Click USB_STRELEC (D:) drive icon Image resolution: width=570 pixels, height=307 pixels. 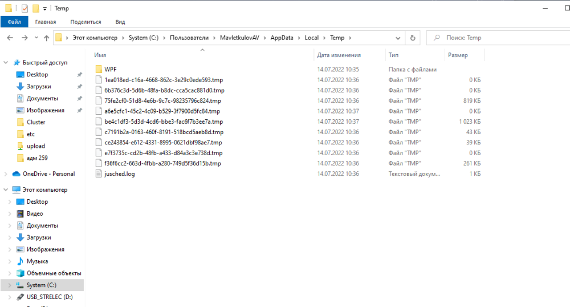point(21,297)
